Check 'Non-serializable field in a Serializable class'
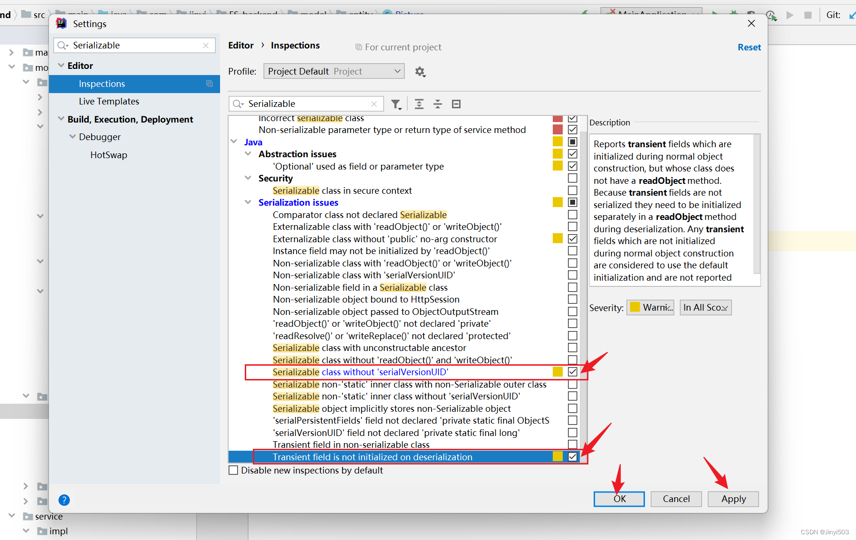Viewport: 856px width, 540px height. click(x=573, y=287)
